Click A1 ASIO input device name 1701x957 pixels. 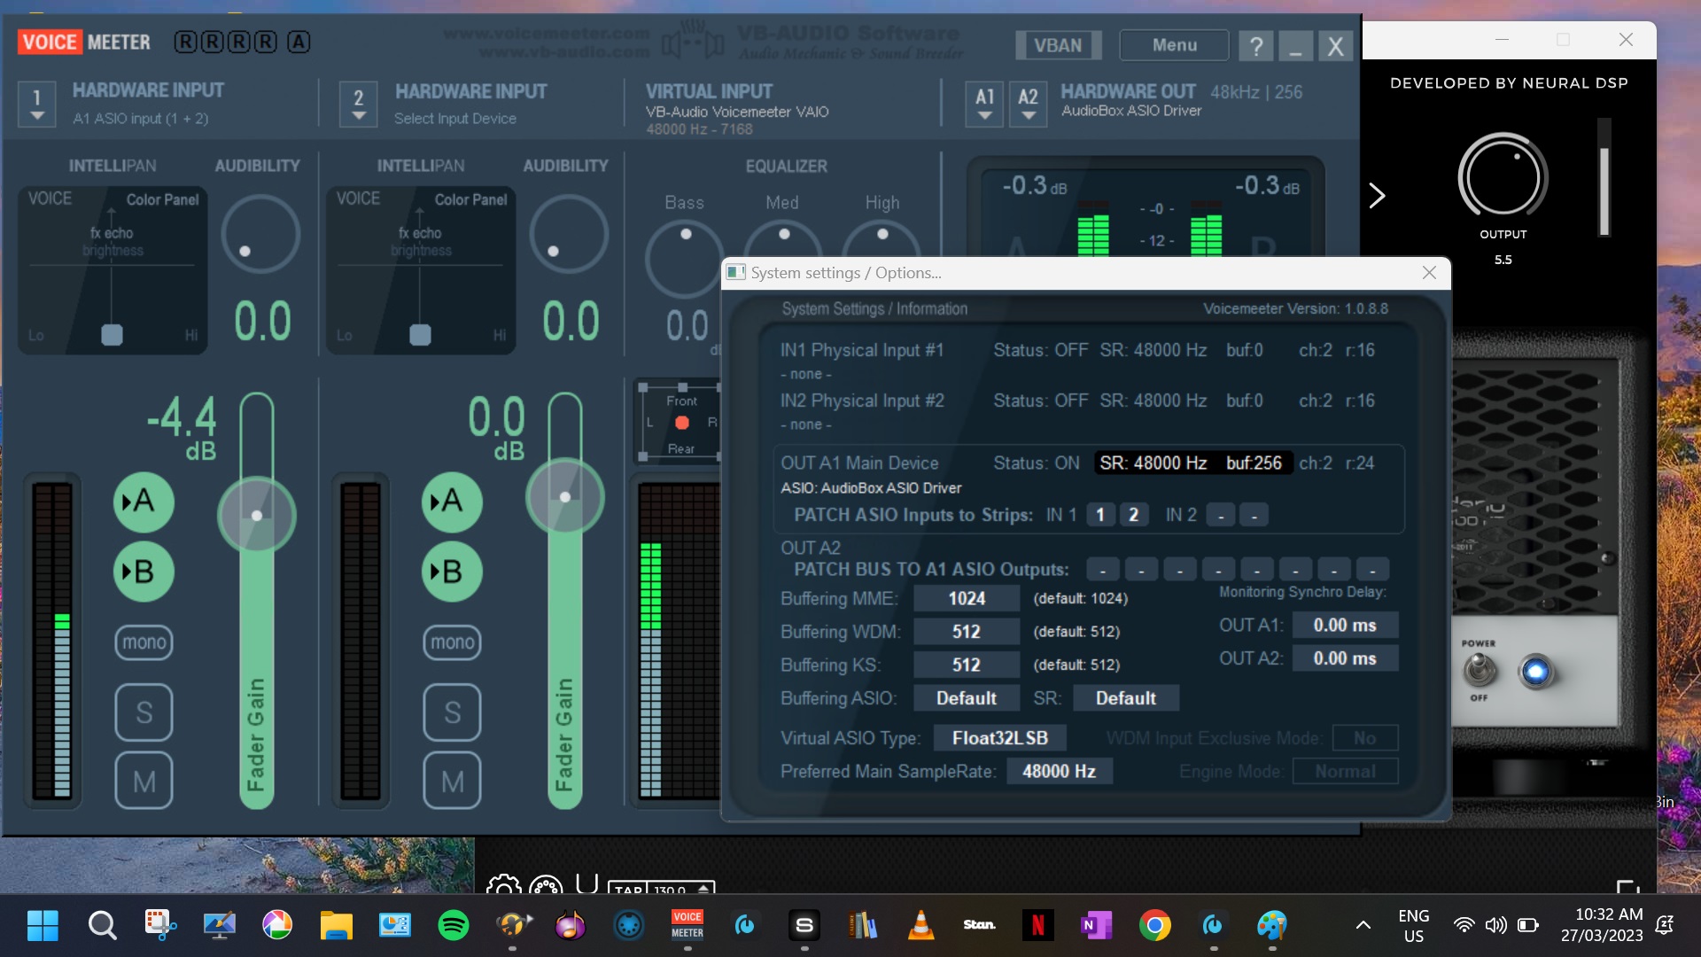click(x=141, y=119)
